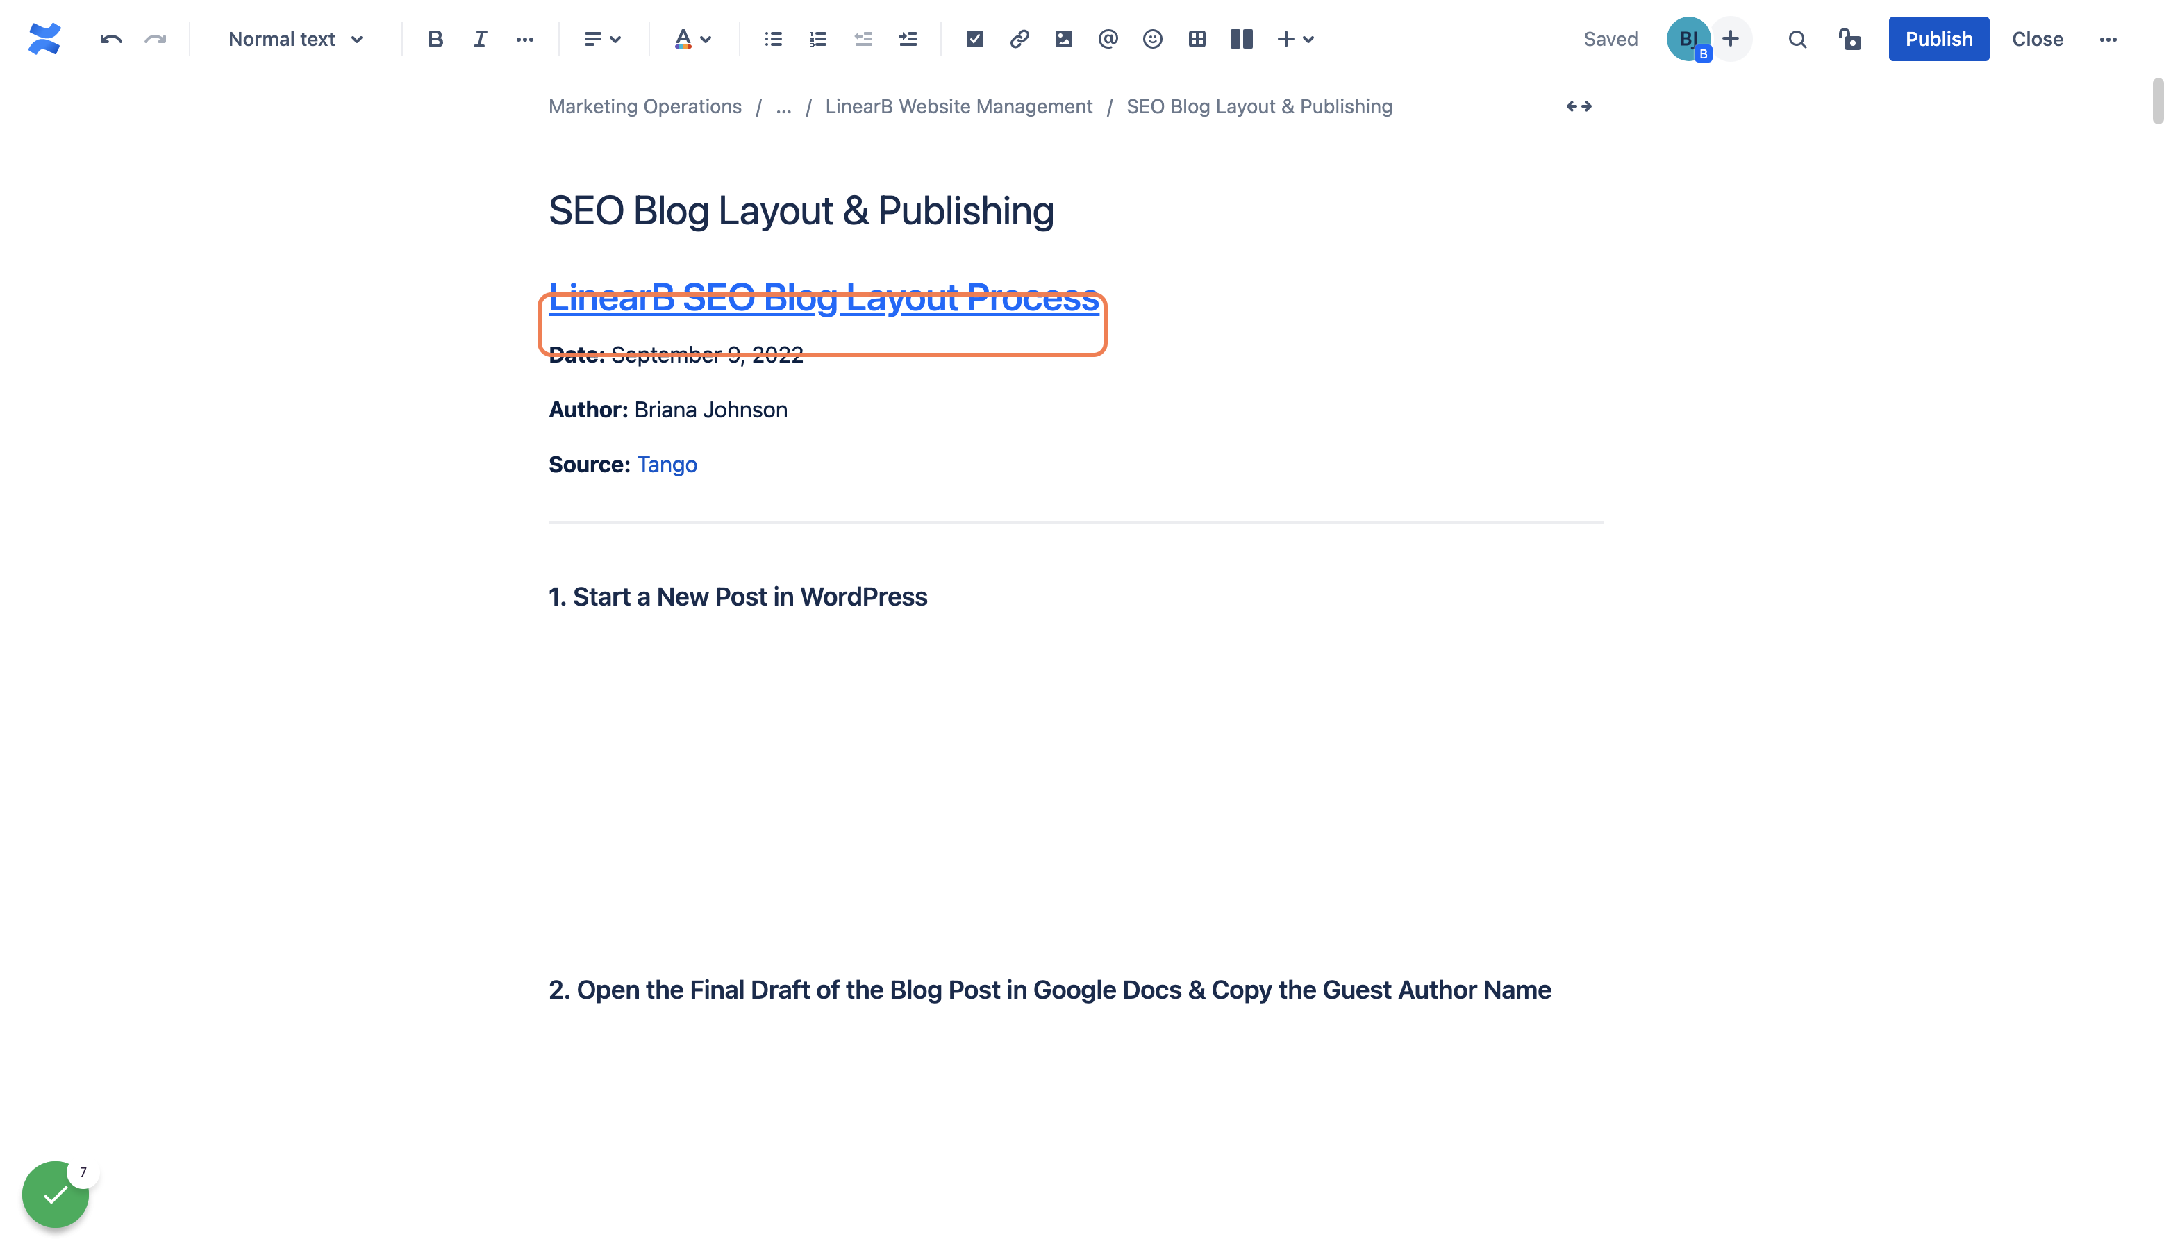2164x1239 pixels.
Task: Click the Author: Briana Johnson line
Action: coord(667,410)
